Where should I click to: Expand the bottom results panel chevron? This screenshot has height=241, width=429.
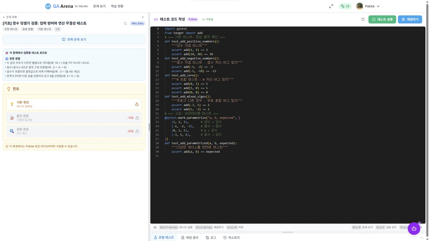[421, 237]
